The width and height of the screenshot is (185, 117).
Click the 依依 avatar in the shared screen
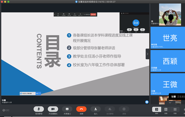(136, 23)
